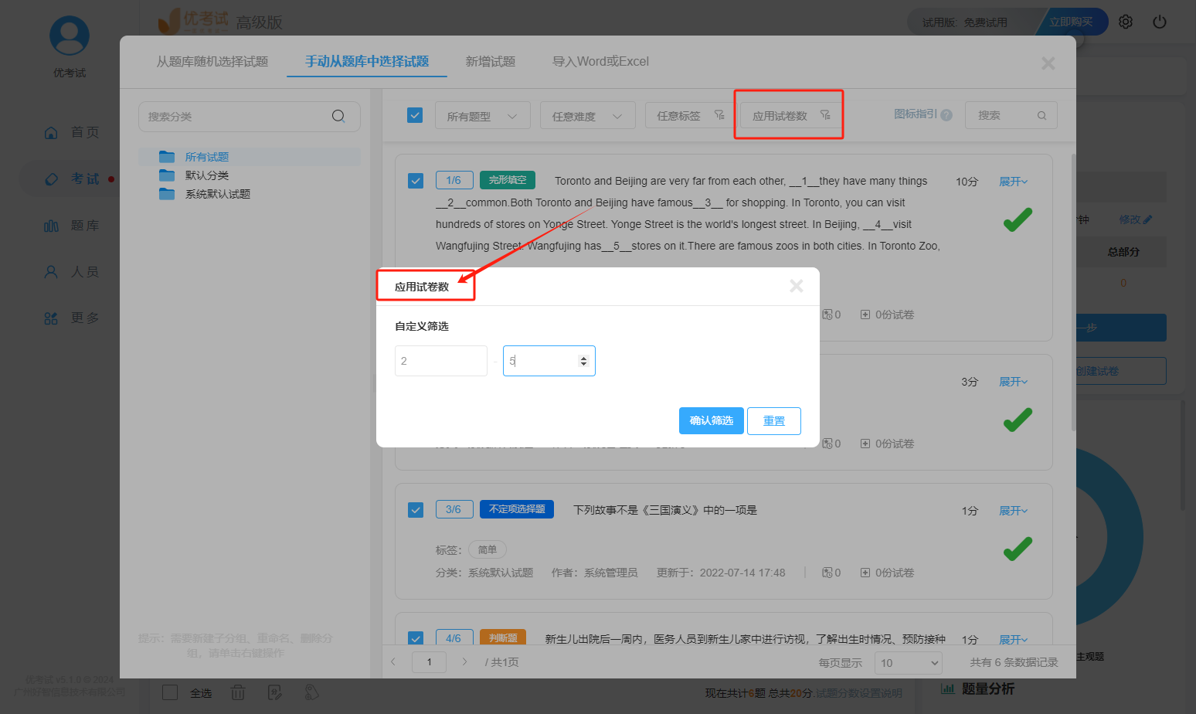Viewport: 1196px width, 714px height.
Task: Click the edit document icon in bottom toolbar
Action: [275, 692]
